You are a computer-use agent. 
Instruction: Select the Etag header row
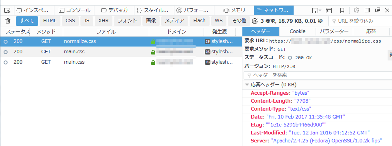[x=317, y=125]
